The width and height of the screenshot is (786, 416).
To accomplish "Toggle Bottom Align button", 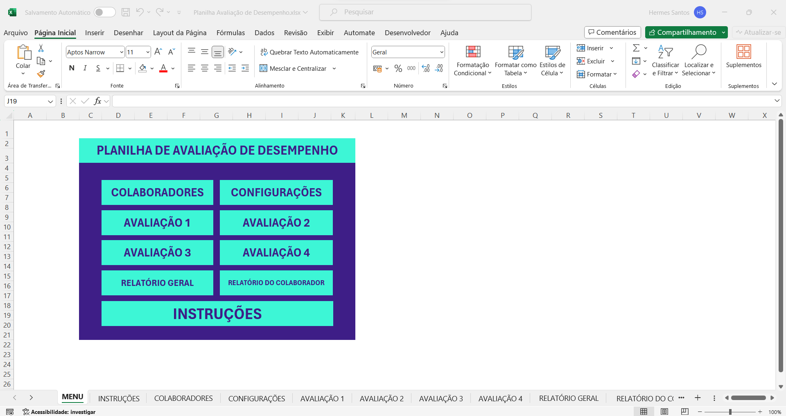I will [x=218, y=52].
